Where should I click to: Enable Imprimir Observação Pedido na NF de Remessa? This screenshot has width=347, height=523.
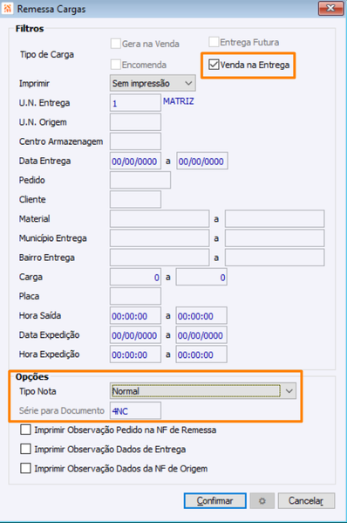click(x=25, y=430)
